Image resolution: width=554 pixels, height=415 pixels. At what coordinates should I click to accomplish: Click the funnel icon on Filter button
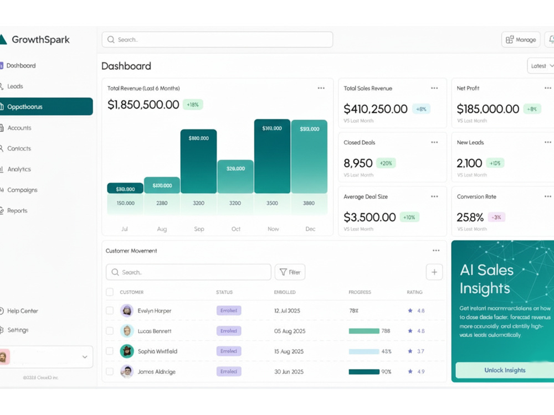coord(283,272)
